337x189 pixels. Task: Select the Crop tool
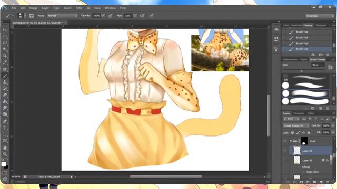coord(5,56)
